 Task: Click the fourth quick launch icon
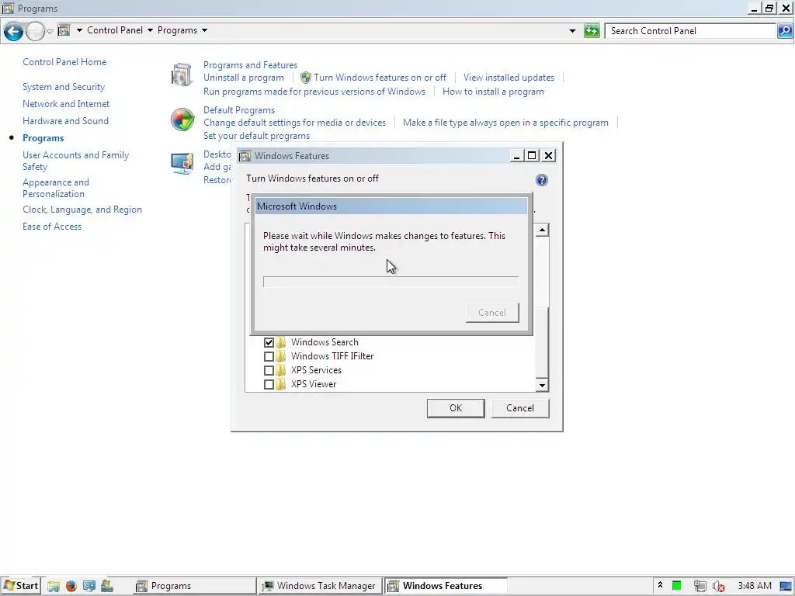coord(107,587)
